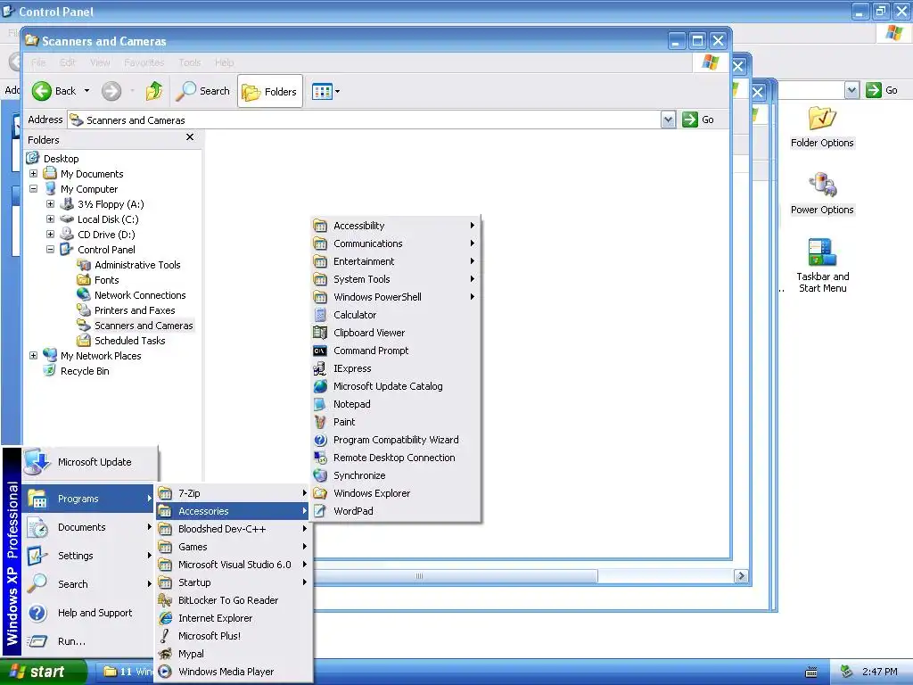Select Printers and Faxes in tree
This screenshot has height=685, width=913.
point(126,309)
